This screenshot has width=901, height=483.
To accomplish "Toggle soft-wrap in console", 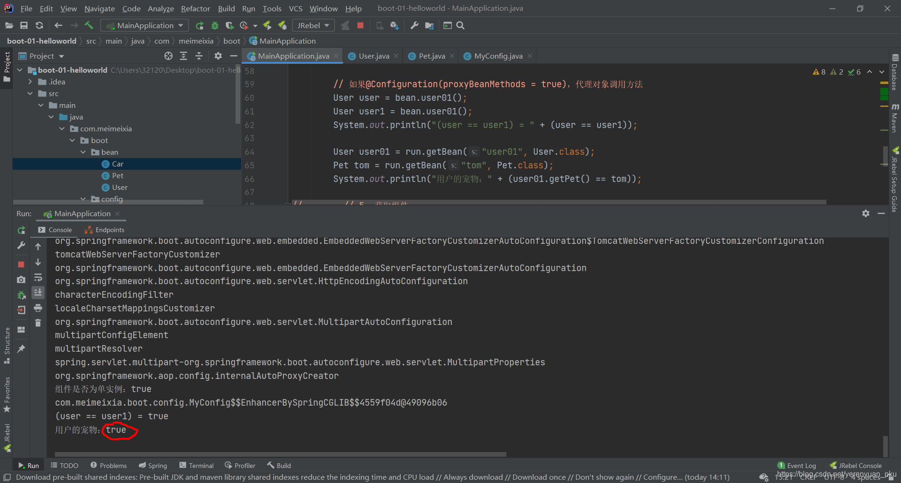I will 38,278.
